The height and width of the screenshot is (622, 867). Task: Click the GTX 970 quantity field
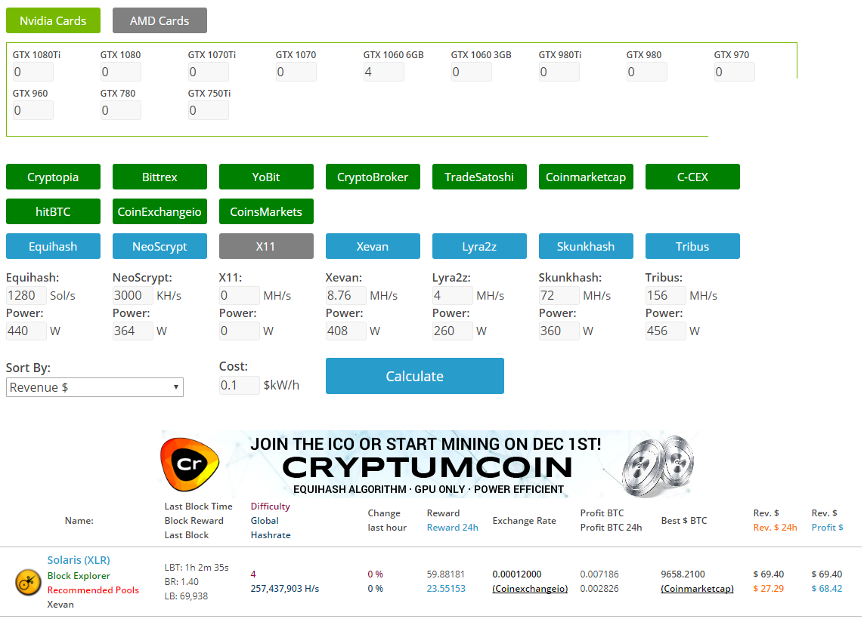pyautogui.click(x=734, y=72)
